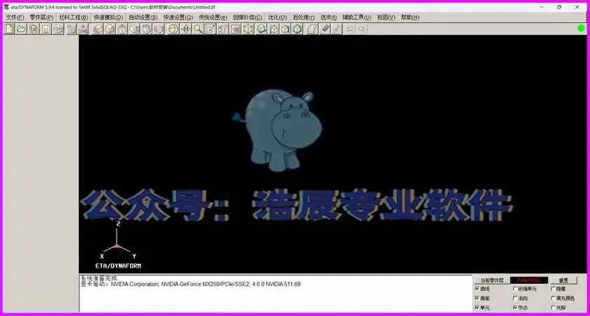
Task: Open the 传统设置(e) menu
Action: click(213, 18)
